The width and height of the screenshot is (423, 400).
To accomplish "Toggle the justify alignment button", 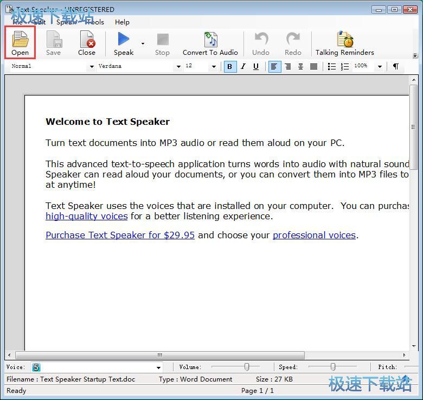I will 313,66.
